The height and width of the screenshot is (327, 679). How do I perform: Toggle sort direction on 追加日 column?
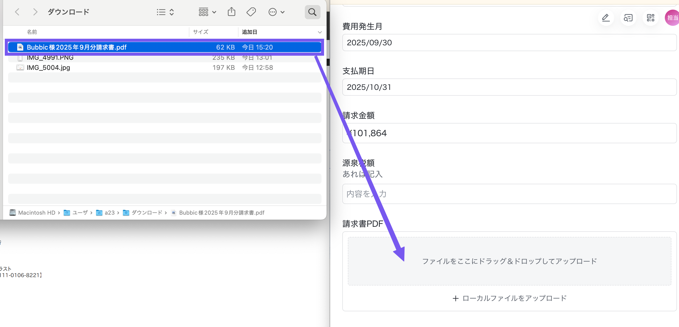[249, 32]
